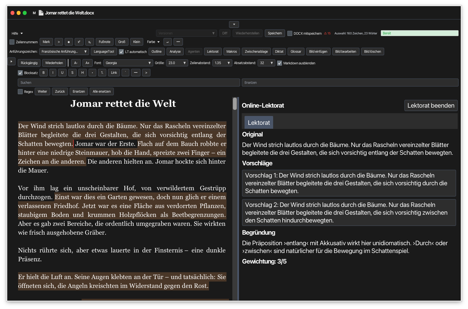Click the green Bereit status bar
This screenshot has height=309, width=468.
(419, 33)
